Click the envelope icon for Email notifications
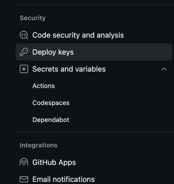 [x=24, y=179]
